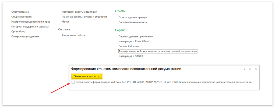Select Дополнительные отчеты
This screenshot has width=275, height=108.
(133, 22)
